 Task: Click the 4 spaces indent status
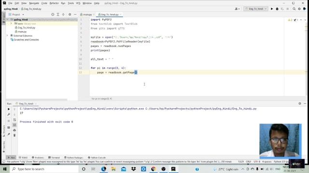(267, 161)
